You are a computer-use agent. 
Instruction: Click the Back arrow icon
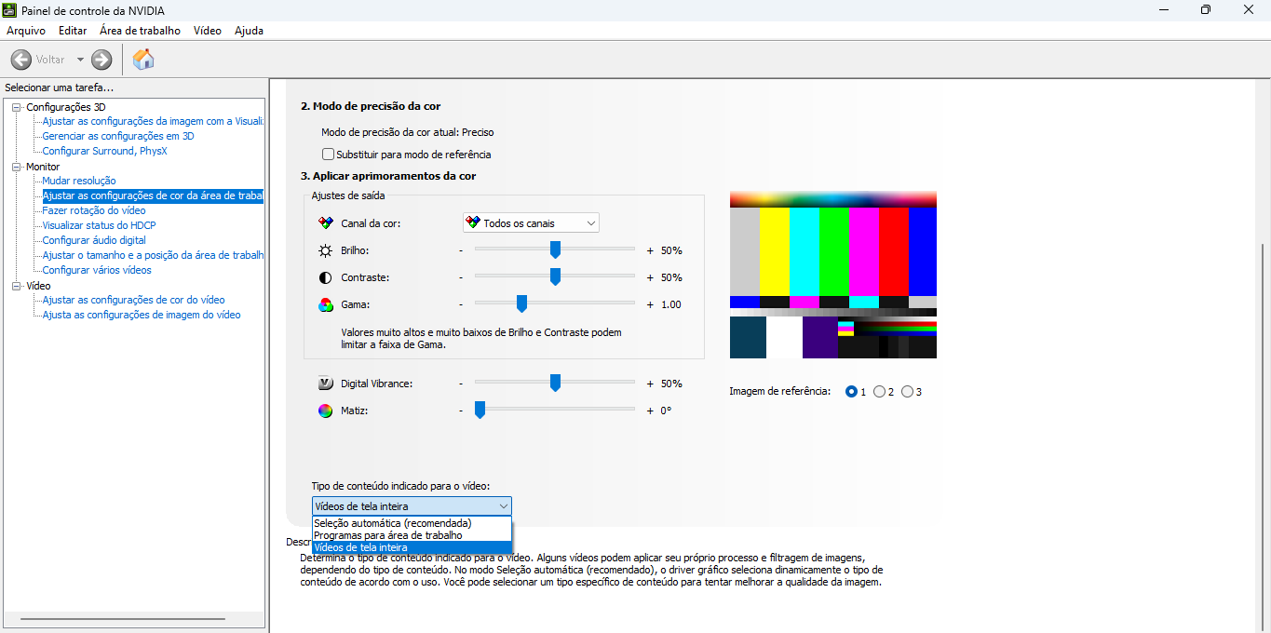point(20,60)
